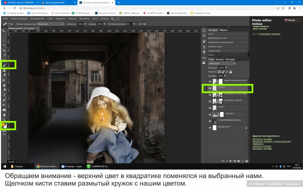303x187 pixels.
Task: Open the Изображение menu
Action: point(37,19)
